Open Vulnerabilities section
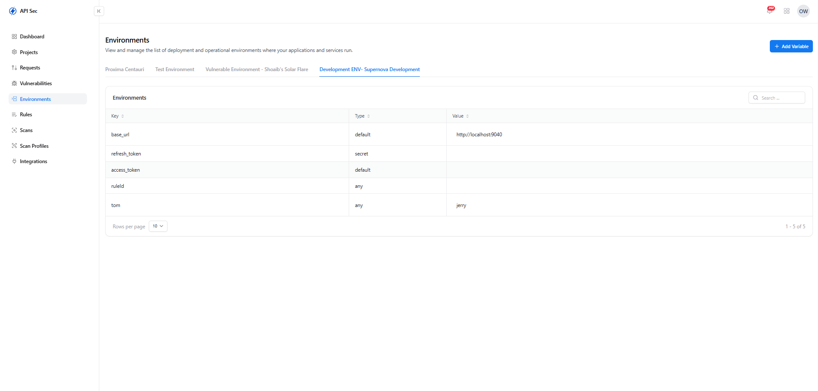Viewport: 818px width, 391px height. click(x=48, y=83)
